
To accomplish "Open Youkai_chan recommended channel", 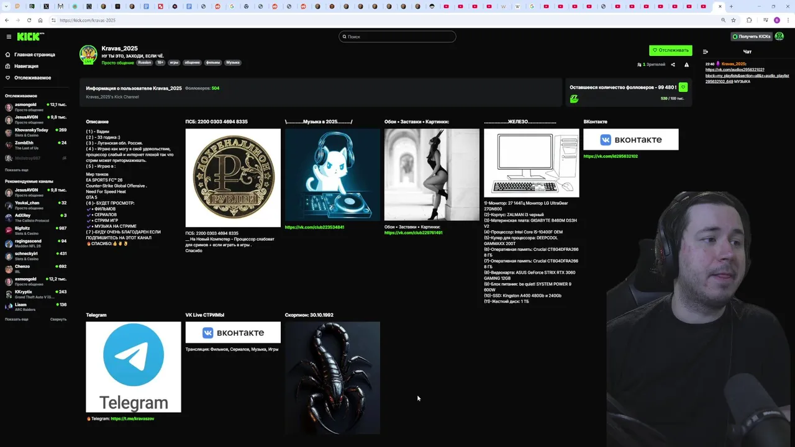I will tap(36, 205).
